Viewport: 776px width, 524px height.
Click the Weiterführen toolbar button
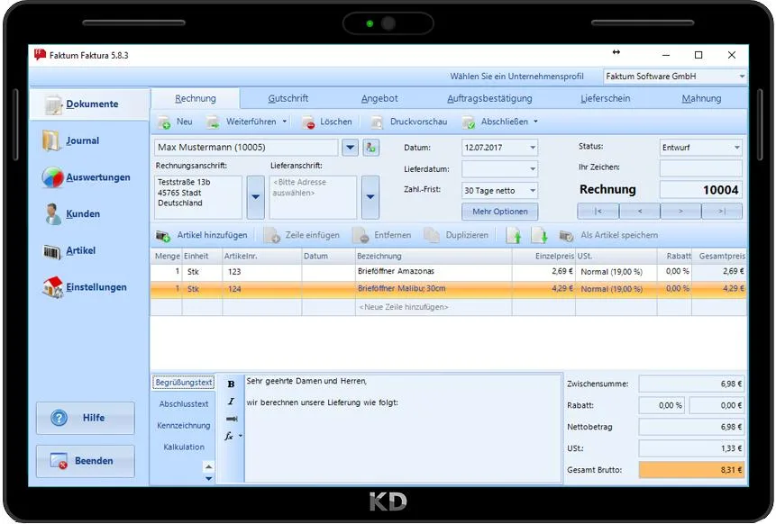(242, 122)
